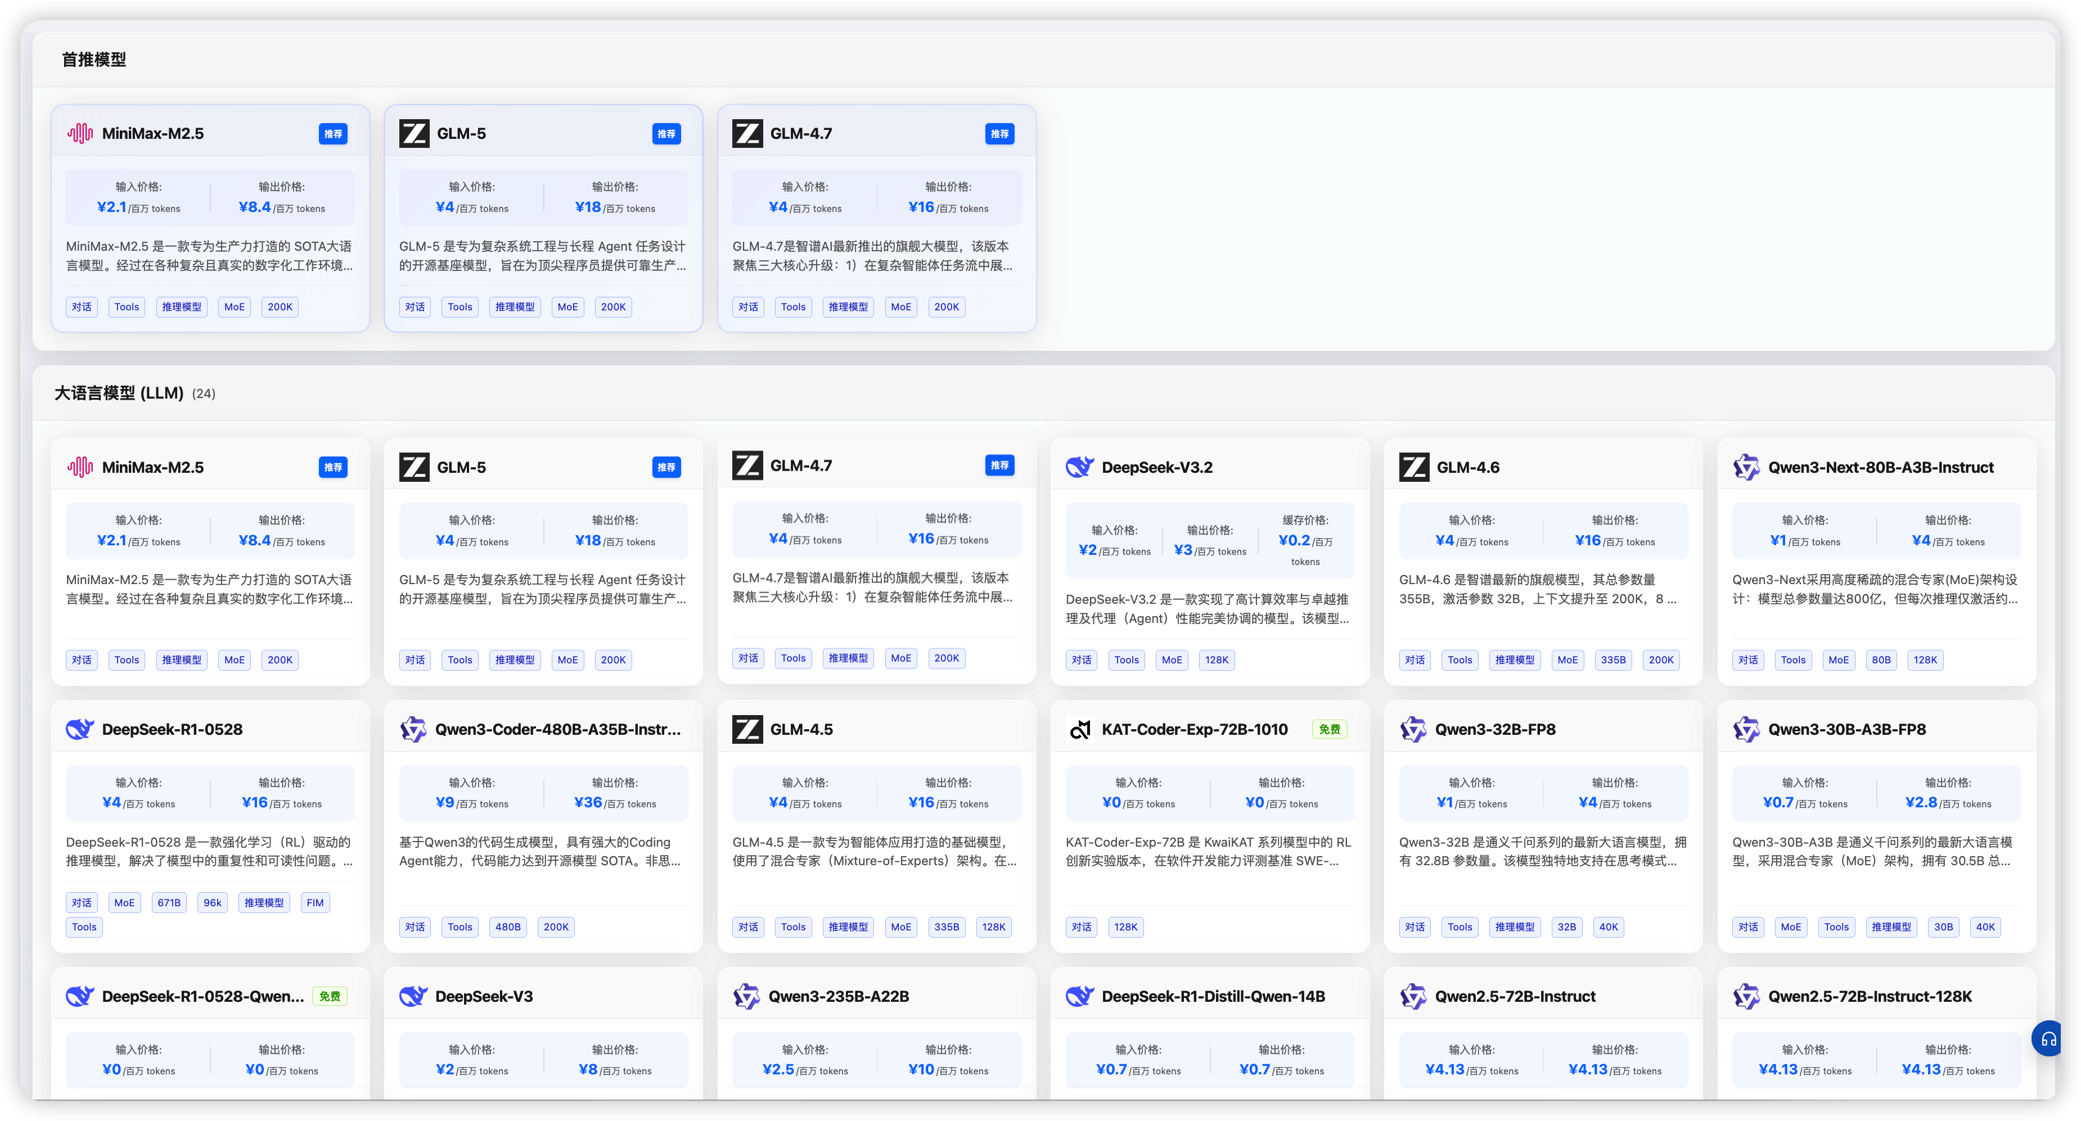Click the Qwen3-Next-80B-A3B-Instruct logo icon

1746,467
